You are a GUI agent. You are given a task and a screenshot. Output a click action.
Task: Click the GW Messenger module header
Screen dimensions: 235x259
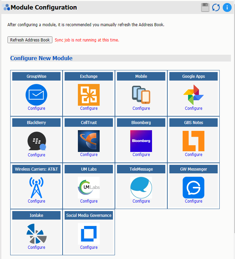(x=194, y=169)
